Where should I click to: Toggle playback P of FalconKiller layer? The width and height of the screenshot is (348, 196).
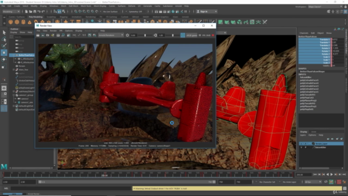[306, 148]
